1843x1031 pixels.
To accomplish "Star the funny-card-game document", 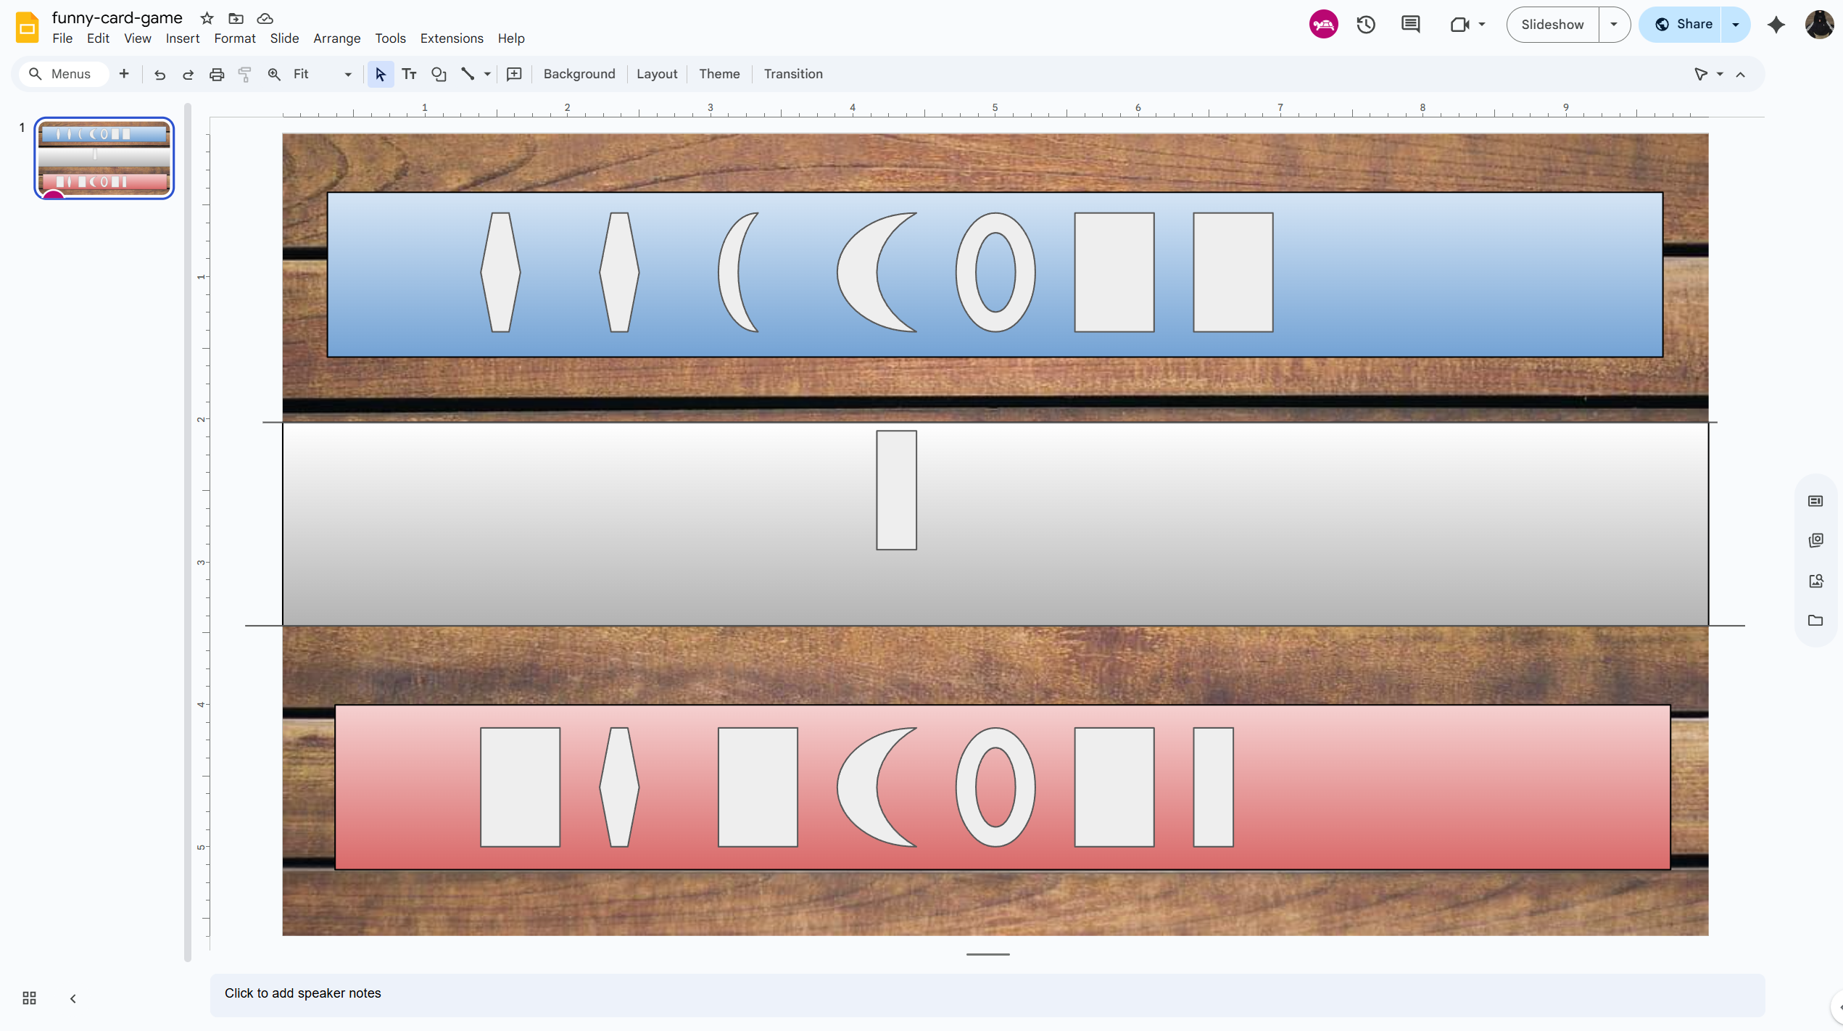I will (207, 18).
